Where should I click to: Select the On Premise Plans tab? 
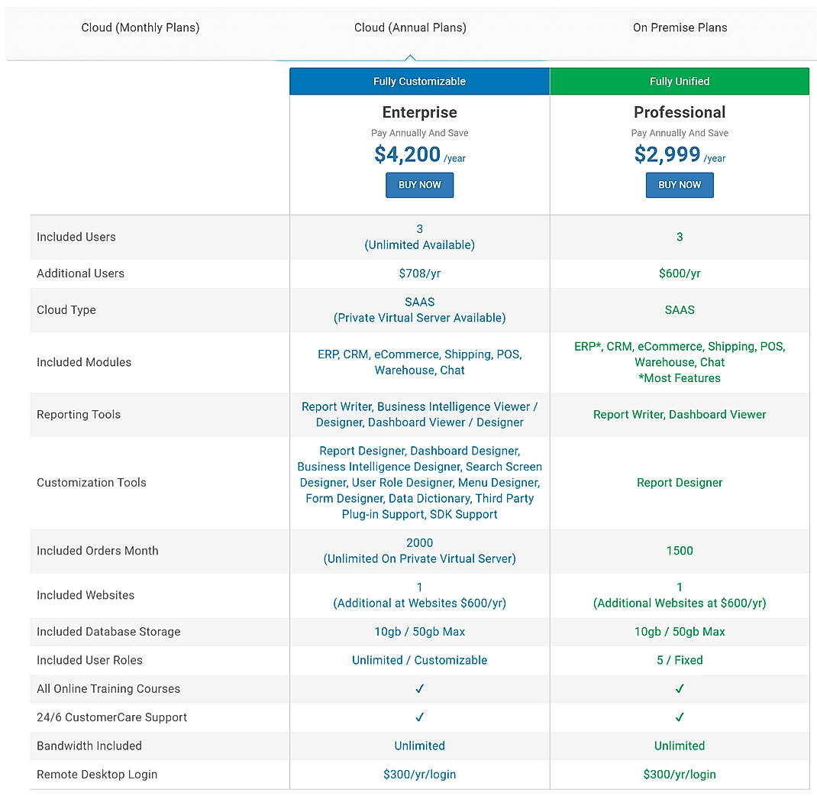coord(679,28)
